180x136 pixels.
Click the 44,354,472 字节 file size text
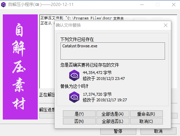point(97,73)
